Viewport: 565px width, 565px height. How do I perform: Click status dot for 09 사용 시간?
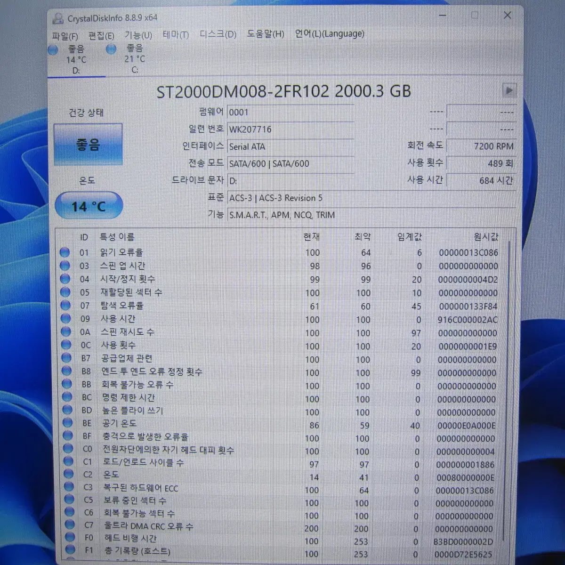tap(66, 319)
